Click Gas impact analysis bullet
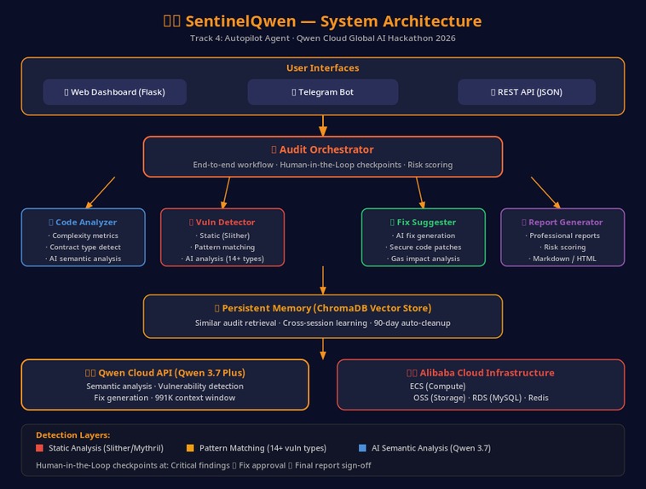This screenshot has height=489, width=646. click(424, 259)
